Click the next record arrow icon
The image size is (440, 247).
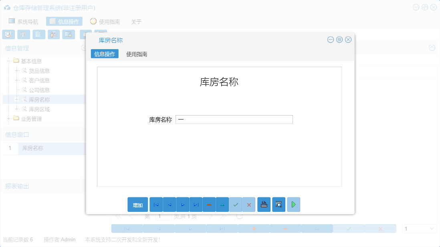coord(182,204)
